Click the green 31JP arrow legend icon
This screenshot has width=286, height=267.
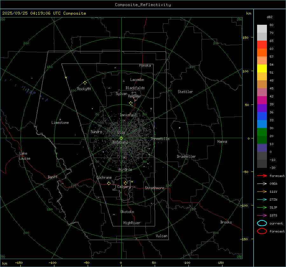(x=262, y=207)
